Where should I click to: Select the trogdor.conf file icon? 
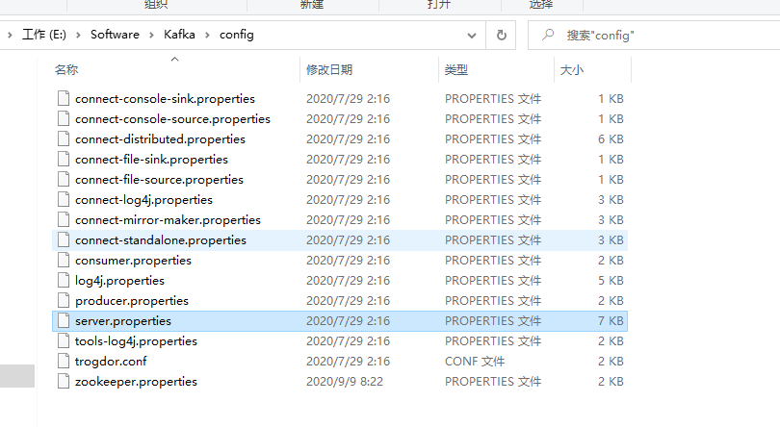click(64, 361)
